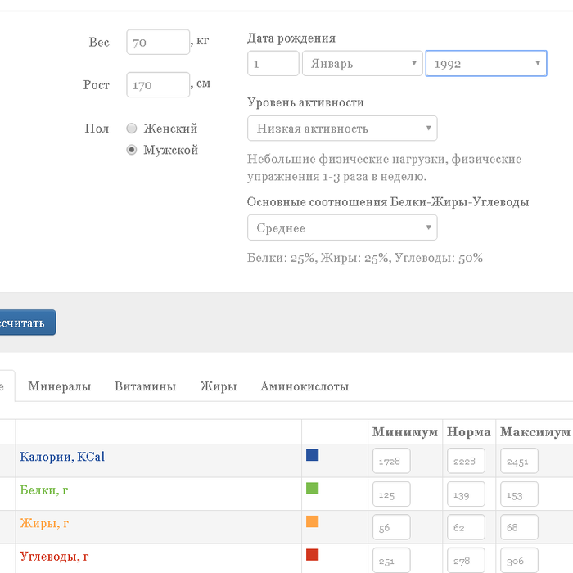Open the Январь month dropdown
This screenshot has height=573, width=573.
tap(362, 64)
